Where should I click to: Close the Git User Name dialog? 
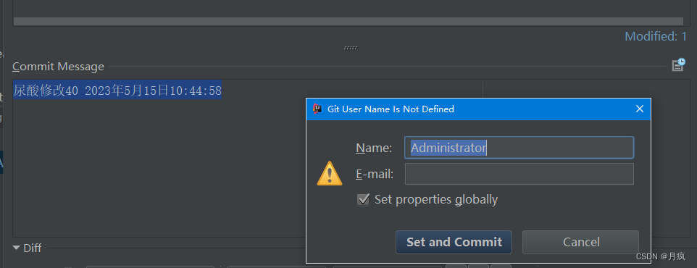[640, 109]
